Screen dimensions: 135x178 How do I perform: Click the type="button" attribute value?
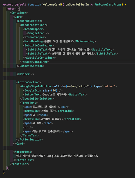[108, 86]
